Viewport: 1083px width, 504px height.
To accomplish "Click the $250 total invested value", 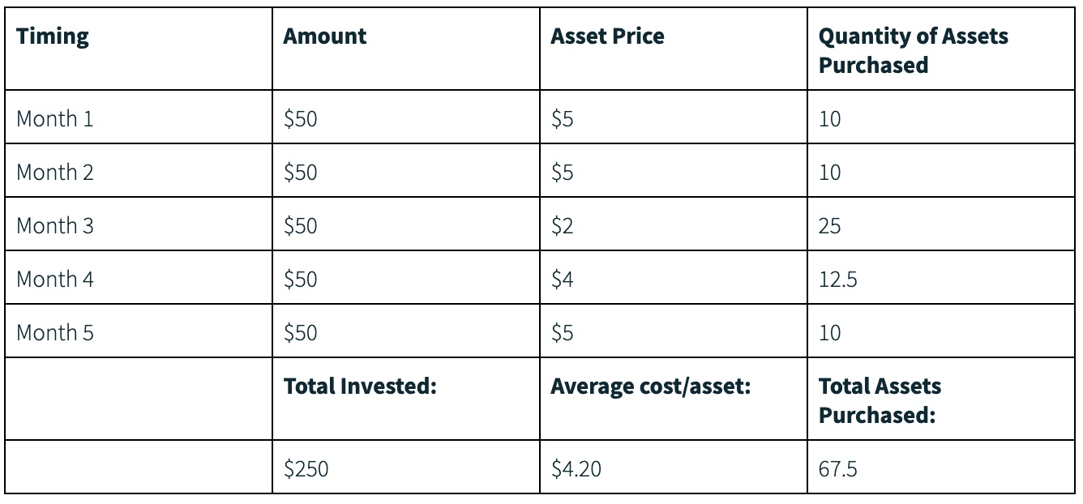I will (x=306, y=468).
